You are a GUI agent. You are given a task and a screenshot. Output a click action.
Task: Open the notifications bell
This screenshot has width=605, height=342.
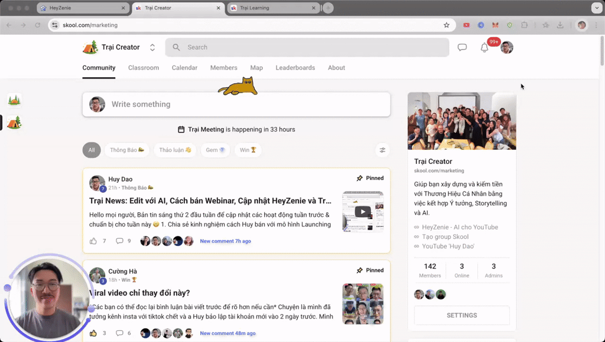pyautogui.click(x=484, y=47)
